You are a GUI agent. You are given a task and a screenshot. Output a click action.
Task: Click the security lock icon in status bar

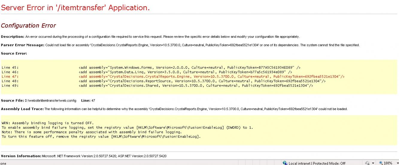coord(367,163)
